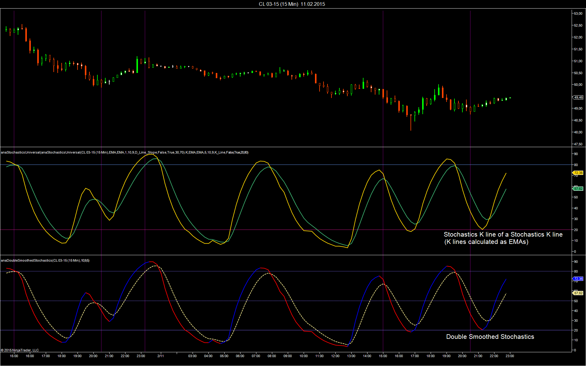586x366 pixels.
Task: Click the magenta 20-level line in the StochasticsUniversal panel
Action: [286, 230]
